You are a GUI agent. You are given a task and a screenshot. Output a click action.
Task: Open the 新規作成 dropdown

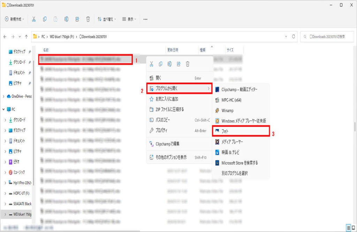click(15, 19)
